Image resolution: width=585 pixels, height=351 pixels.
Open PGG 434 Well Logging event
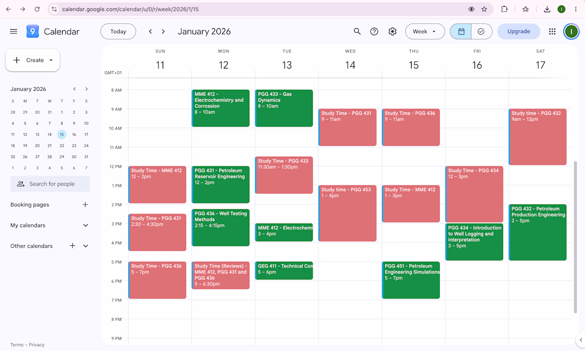pyautogui.click(x=474, y=242)
